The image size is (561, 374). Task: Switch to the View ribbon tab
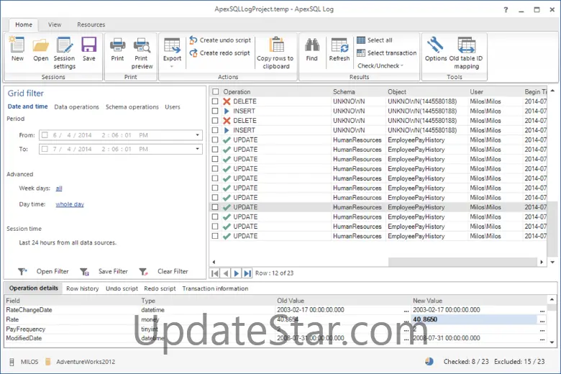(x=55, y=24)
